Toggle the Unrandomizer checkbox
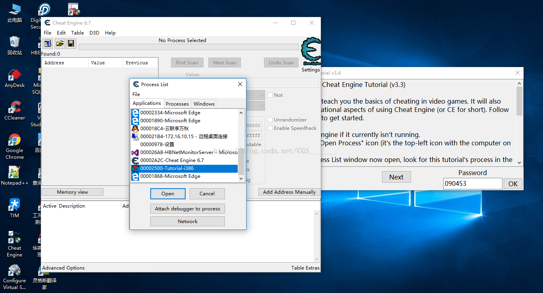Image resolution: width=543 pixels, height=293 pixels. pyautogui.click(x=270, y=120)
